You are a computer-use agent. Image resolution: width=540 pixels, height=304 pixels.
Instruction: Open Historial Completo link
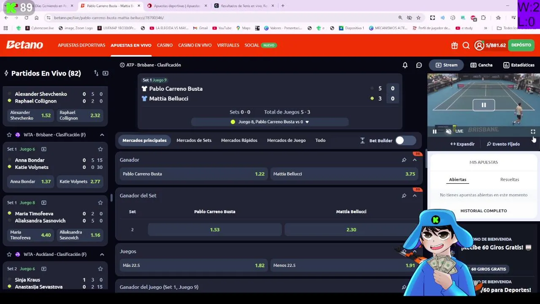pos(483,211)
